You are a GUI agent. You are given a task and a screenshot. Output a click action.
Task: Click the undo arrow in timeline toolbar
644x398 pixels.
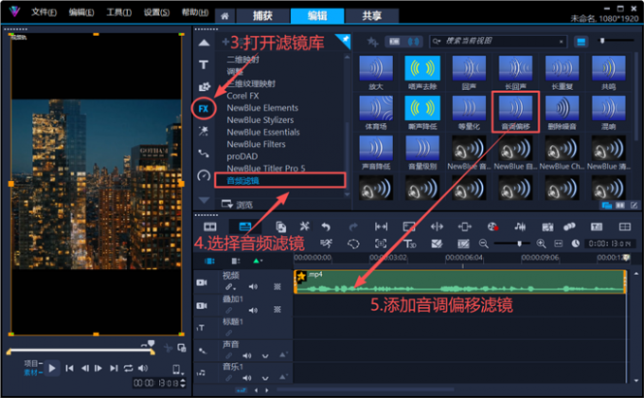coord(326,226)
